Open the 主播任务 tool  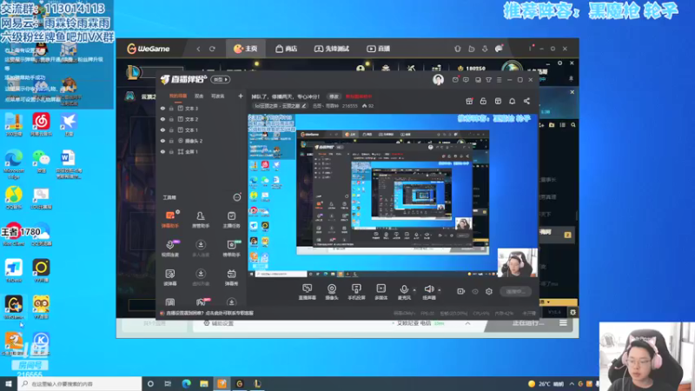click(231, 220)
